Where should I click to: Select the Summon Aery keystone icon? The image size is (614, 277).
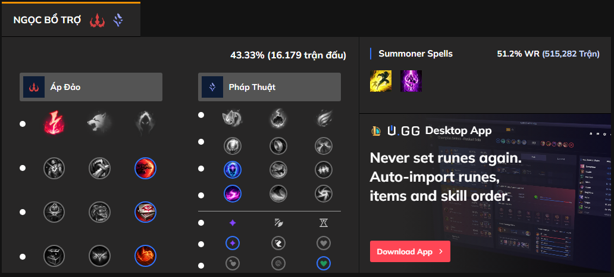[233, 116]
